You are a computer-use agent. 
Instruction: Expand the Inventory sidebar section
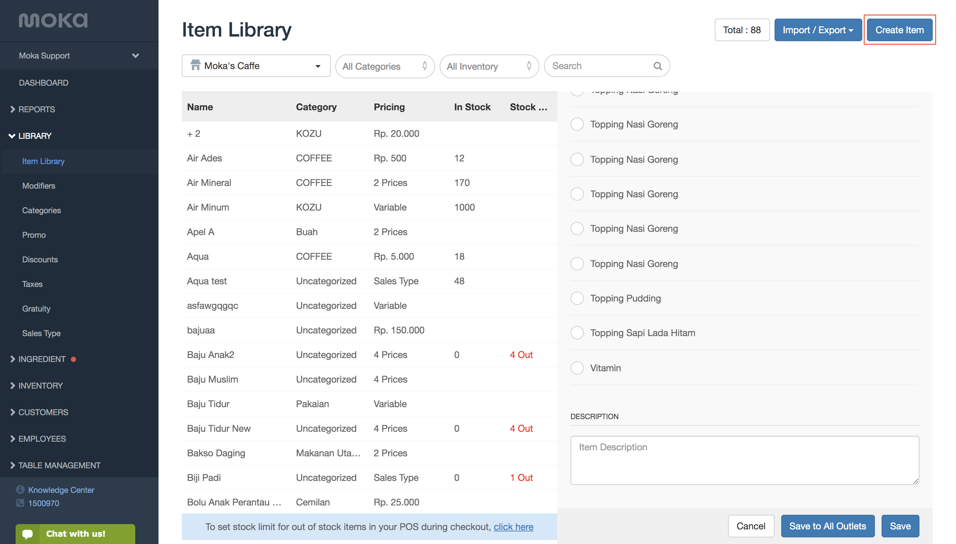click(40, 386)
